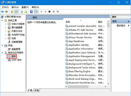Open 设备管理器 in the tree
This screenshot has width=131, height=96.
[17, 42]
